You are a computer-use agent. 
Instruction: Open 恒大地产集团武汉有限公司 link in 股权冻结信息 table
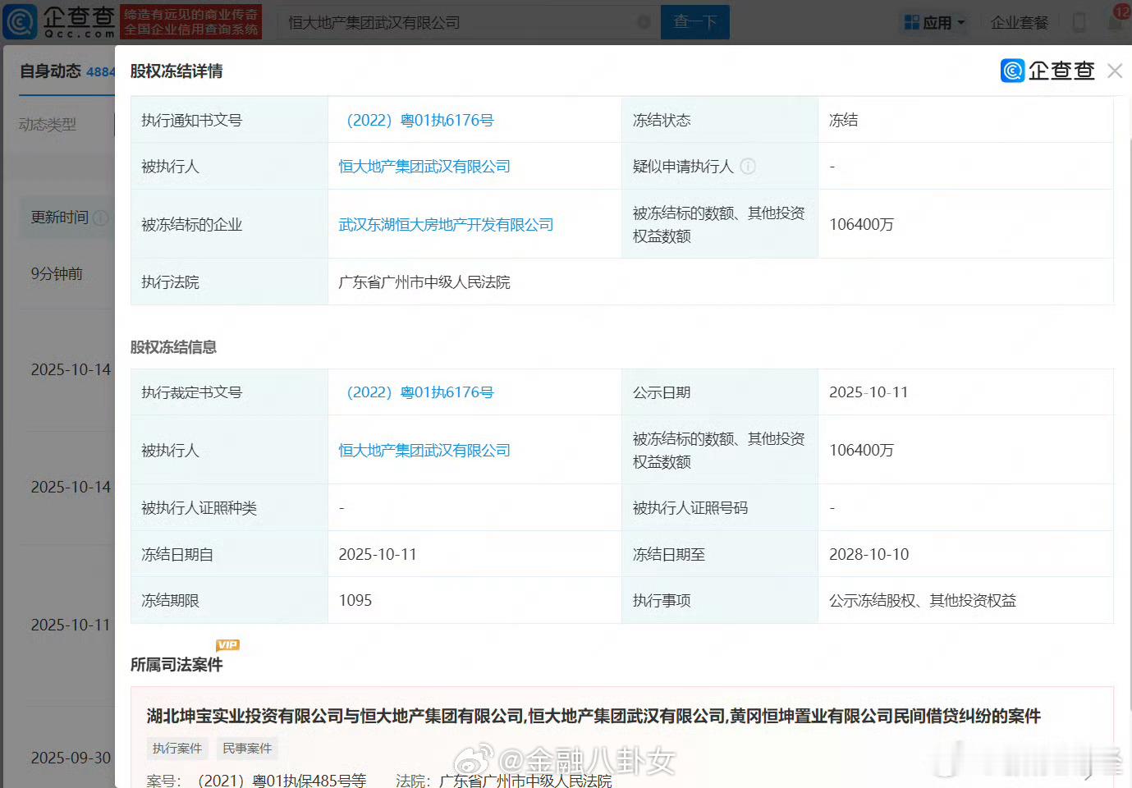(424, 451)
